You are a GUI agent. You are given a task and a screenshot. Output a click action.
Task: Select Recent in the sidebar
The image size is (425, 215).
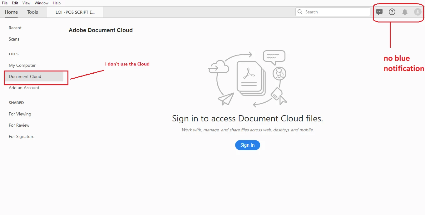pos(15,28)
